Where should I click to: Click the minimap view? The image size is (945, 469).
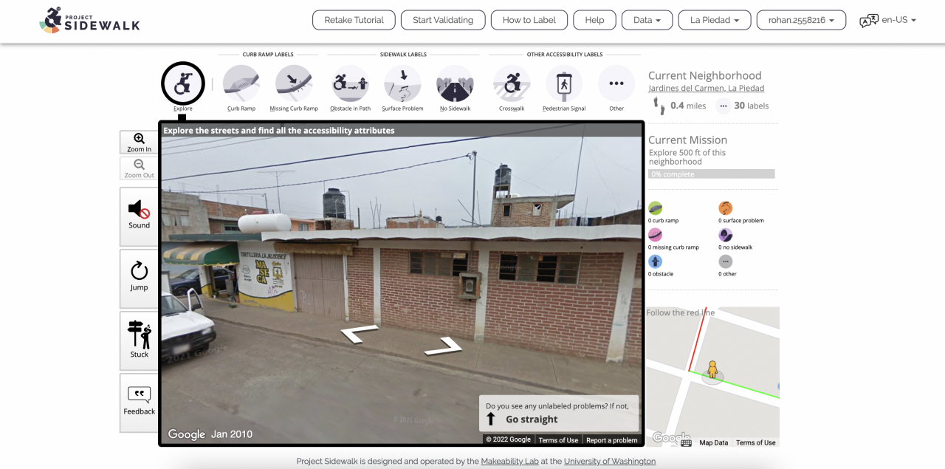coord(712,377)
